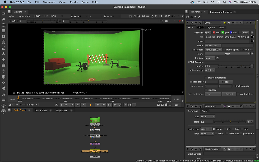Switch to the Curve Editor tab
This screenshot has width=259, height=162.
[x=41, y=110]
